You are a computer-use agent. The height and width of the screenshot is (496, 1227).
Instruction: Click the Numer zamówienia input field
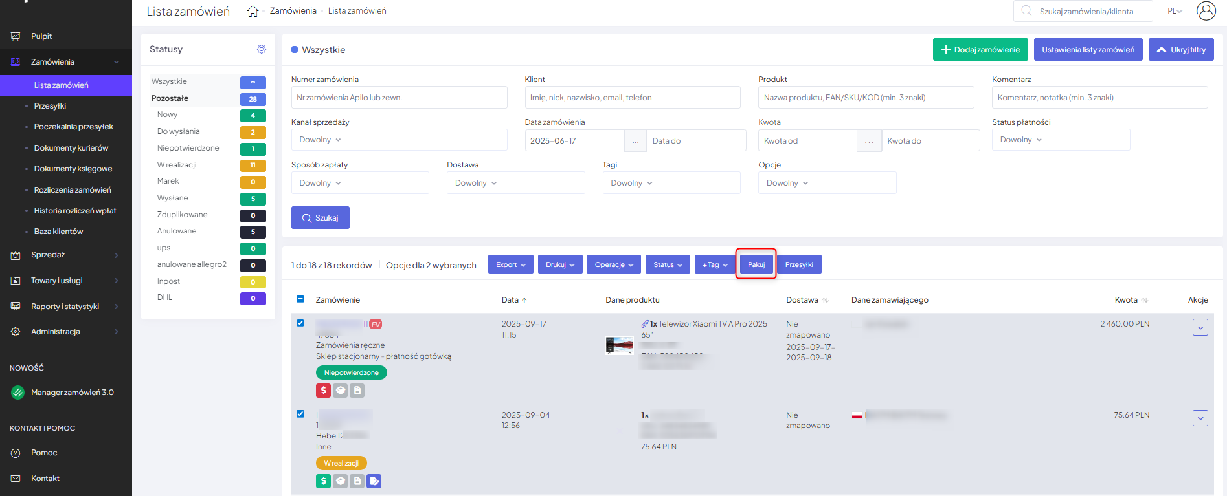point(399,98)
